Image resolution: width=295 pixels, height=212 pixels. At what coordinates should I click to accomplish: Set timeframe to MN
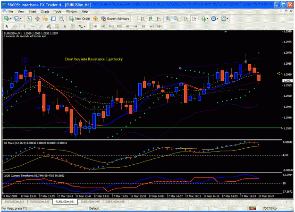(x=160, y=26)
